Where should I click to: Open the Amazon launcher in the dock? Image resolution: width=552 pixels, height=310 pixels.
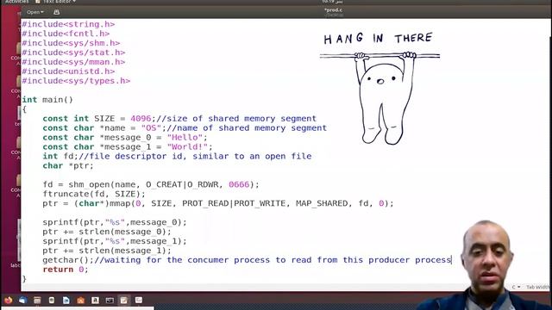(95, 301)
